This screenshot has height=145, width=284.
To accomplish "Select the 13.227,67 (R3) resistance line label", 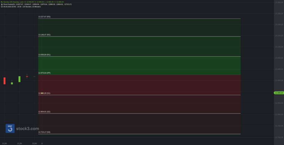I will click(x=44, y=17).
